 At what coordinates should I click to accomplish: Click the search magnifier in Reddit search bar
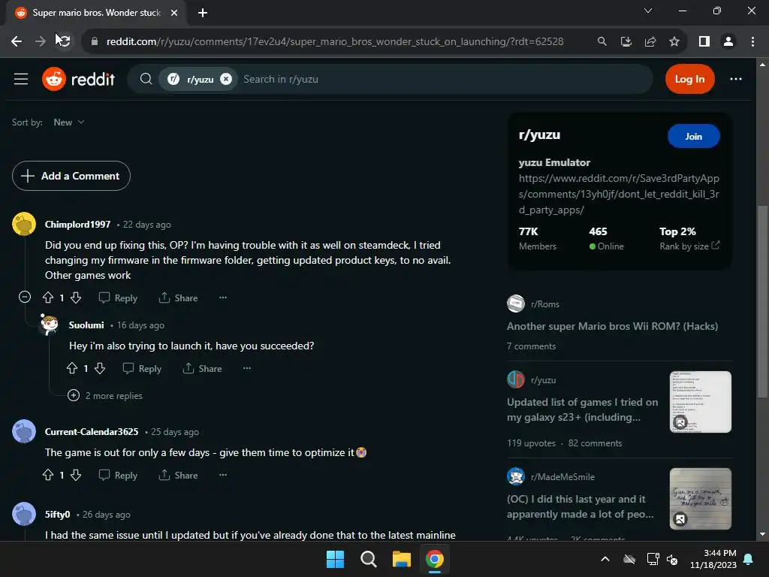[146, 79]
